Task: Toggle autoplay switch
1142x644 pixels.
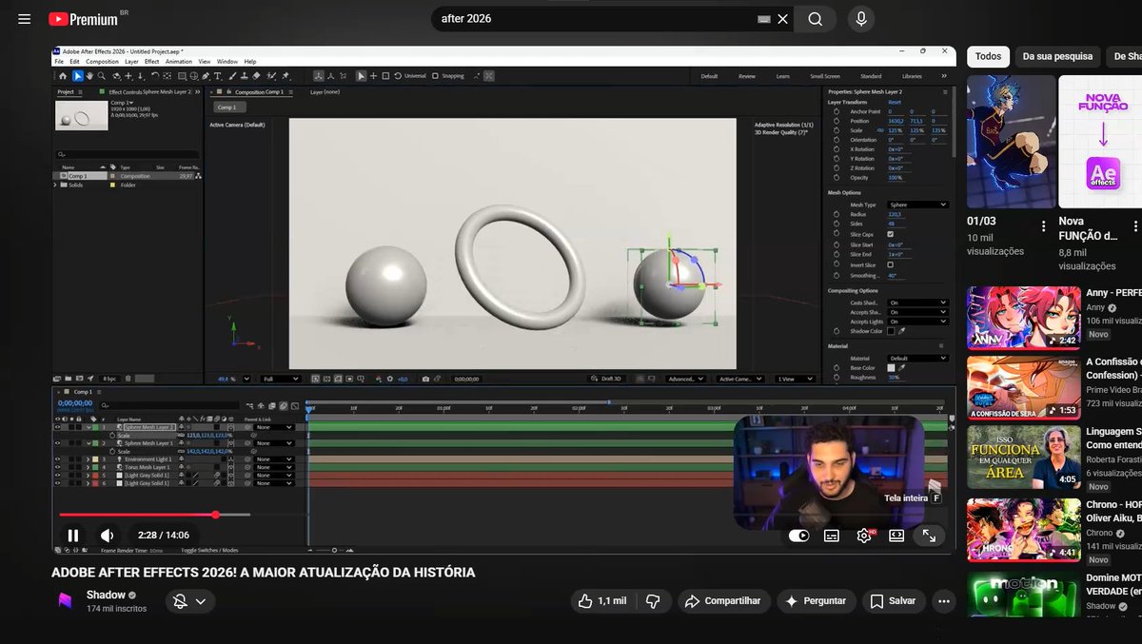Action: click(799, 536)
